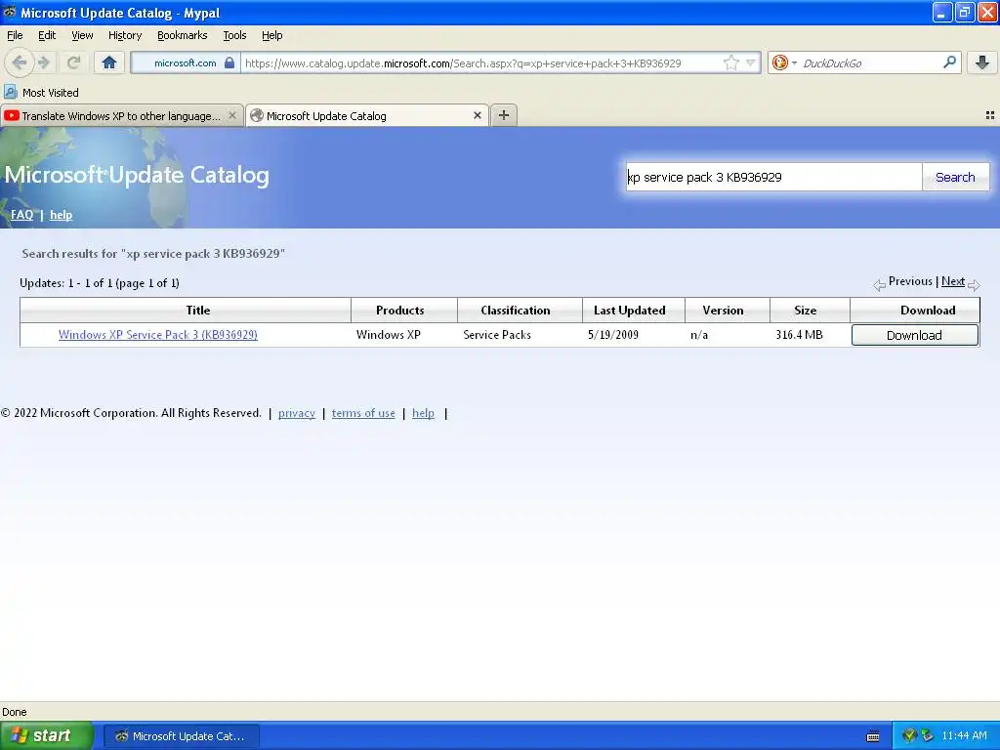Viewport: 1000px width, 750px height.
Task: Open the DuckDuckGo search engine selector
Action: [784, 62]
